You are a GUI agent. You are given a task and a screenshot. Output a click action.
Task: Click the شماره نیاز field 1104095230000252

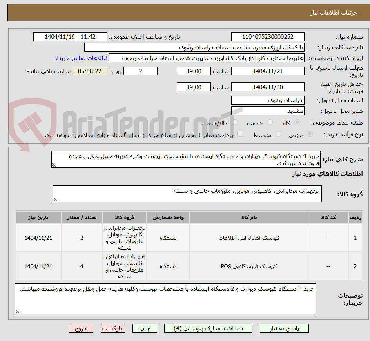click(x=268, y=37)
